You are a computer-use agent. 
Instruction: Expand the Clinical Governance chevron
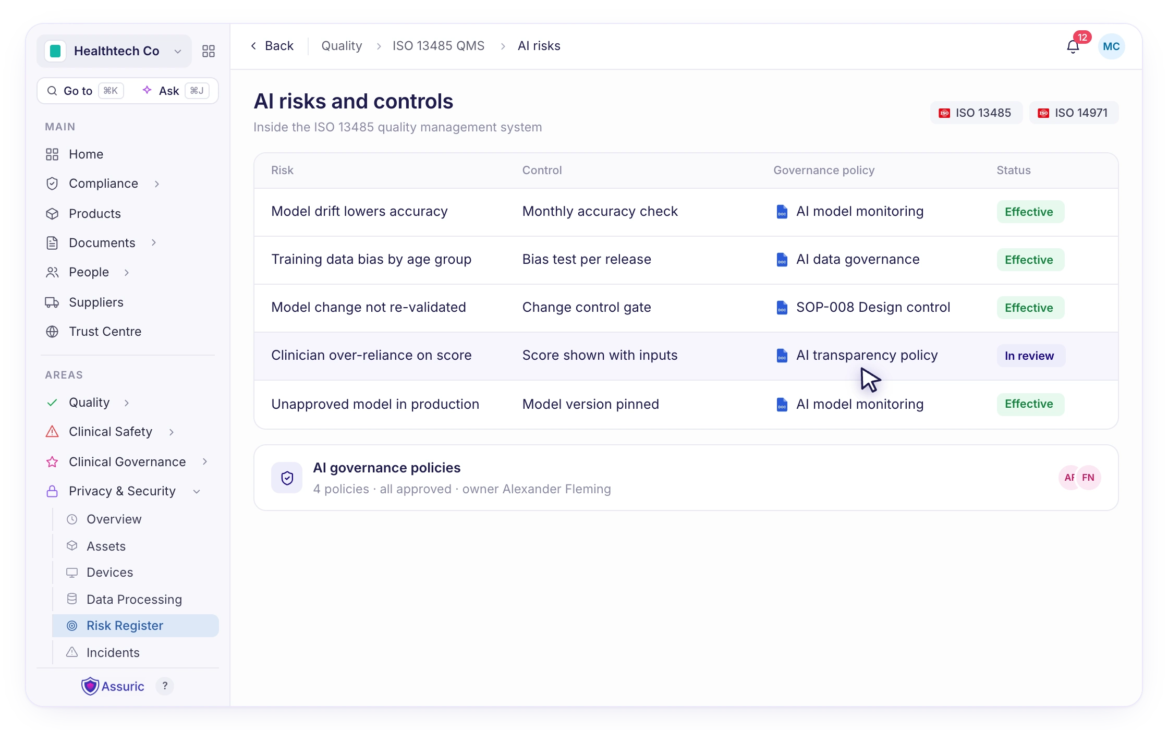pos(205,462)
